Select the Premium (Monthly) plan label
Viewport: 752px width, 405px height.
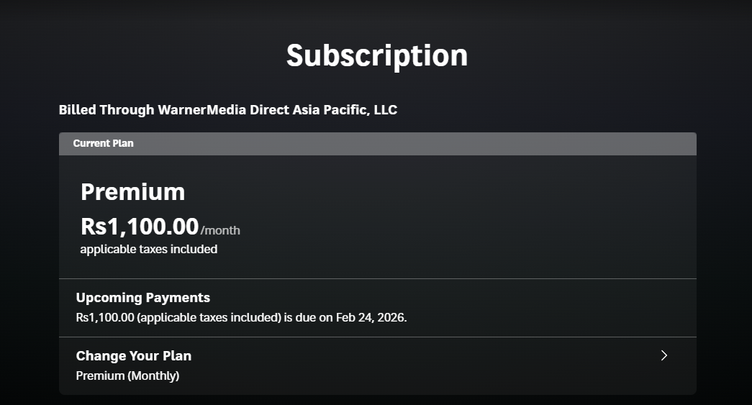[x=127, y=376]
